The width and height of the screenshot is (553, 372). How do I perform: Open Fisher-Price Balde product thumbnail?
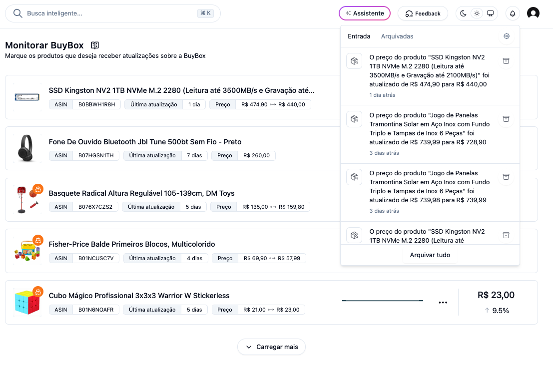click(x=27, y=251)
